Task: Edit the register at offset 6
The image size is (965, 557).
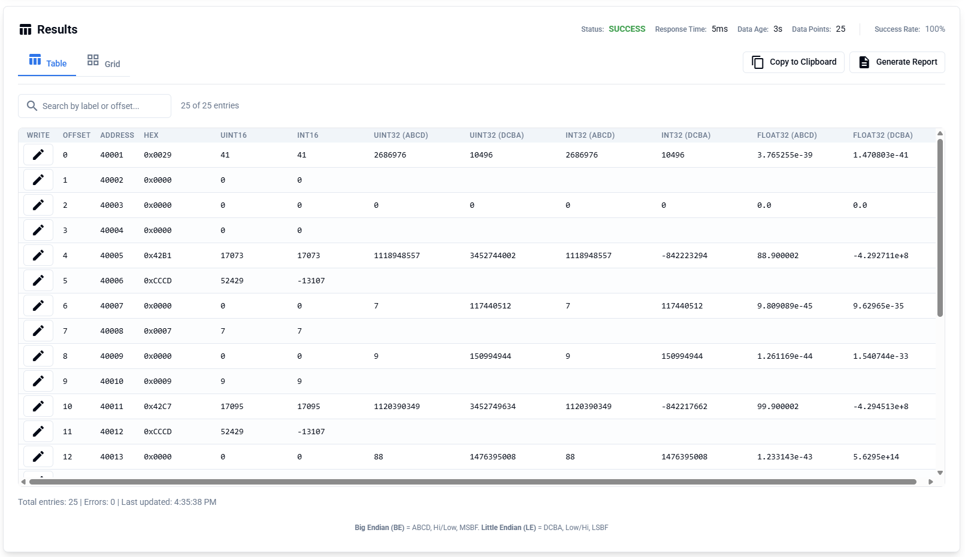Action: click(38, 305)
